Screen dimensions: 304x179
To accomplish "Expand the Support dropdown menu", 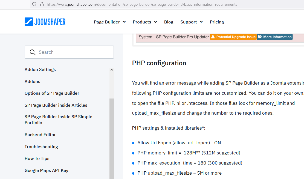I will coord(191,22).
